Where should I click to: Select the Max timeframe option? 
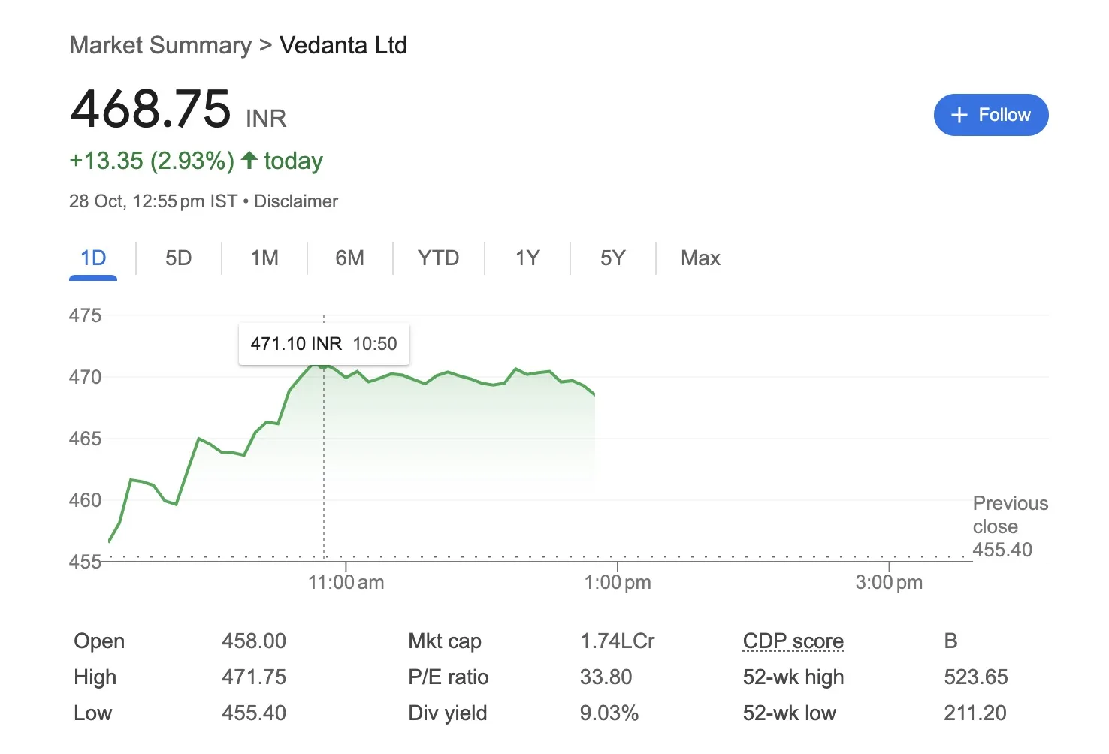(x=700, y=258)
